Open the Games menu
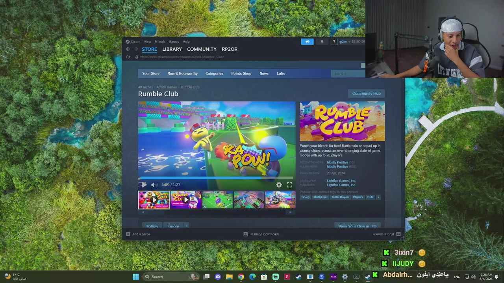 174,42
